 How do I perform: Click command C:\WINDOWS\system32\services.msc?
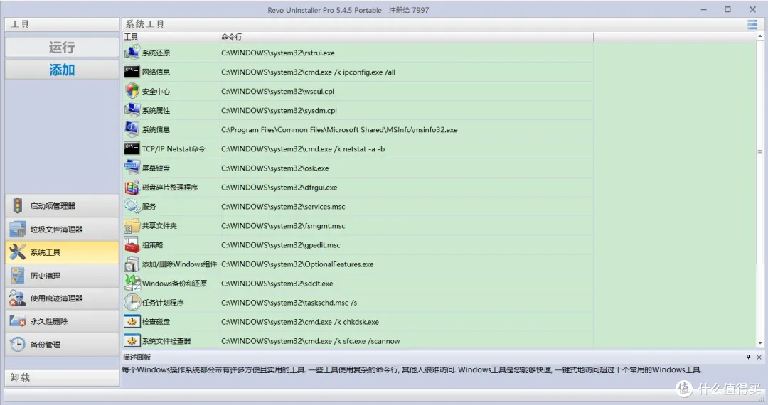283,207
